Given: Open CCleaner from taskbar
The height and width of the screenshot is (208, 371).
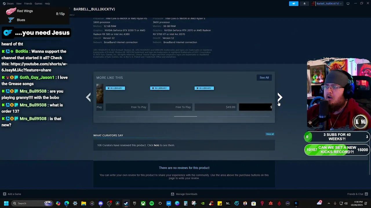Looking at the screenshot, I should click(211, 203).
